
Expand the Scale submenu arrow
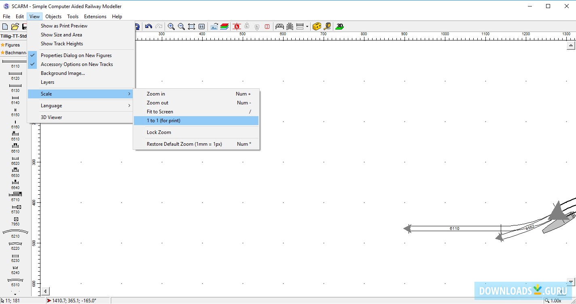(129, 94)
